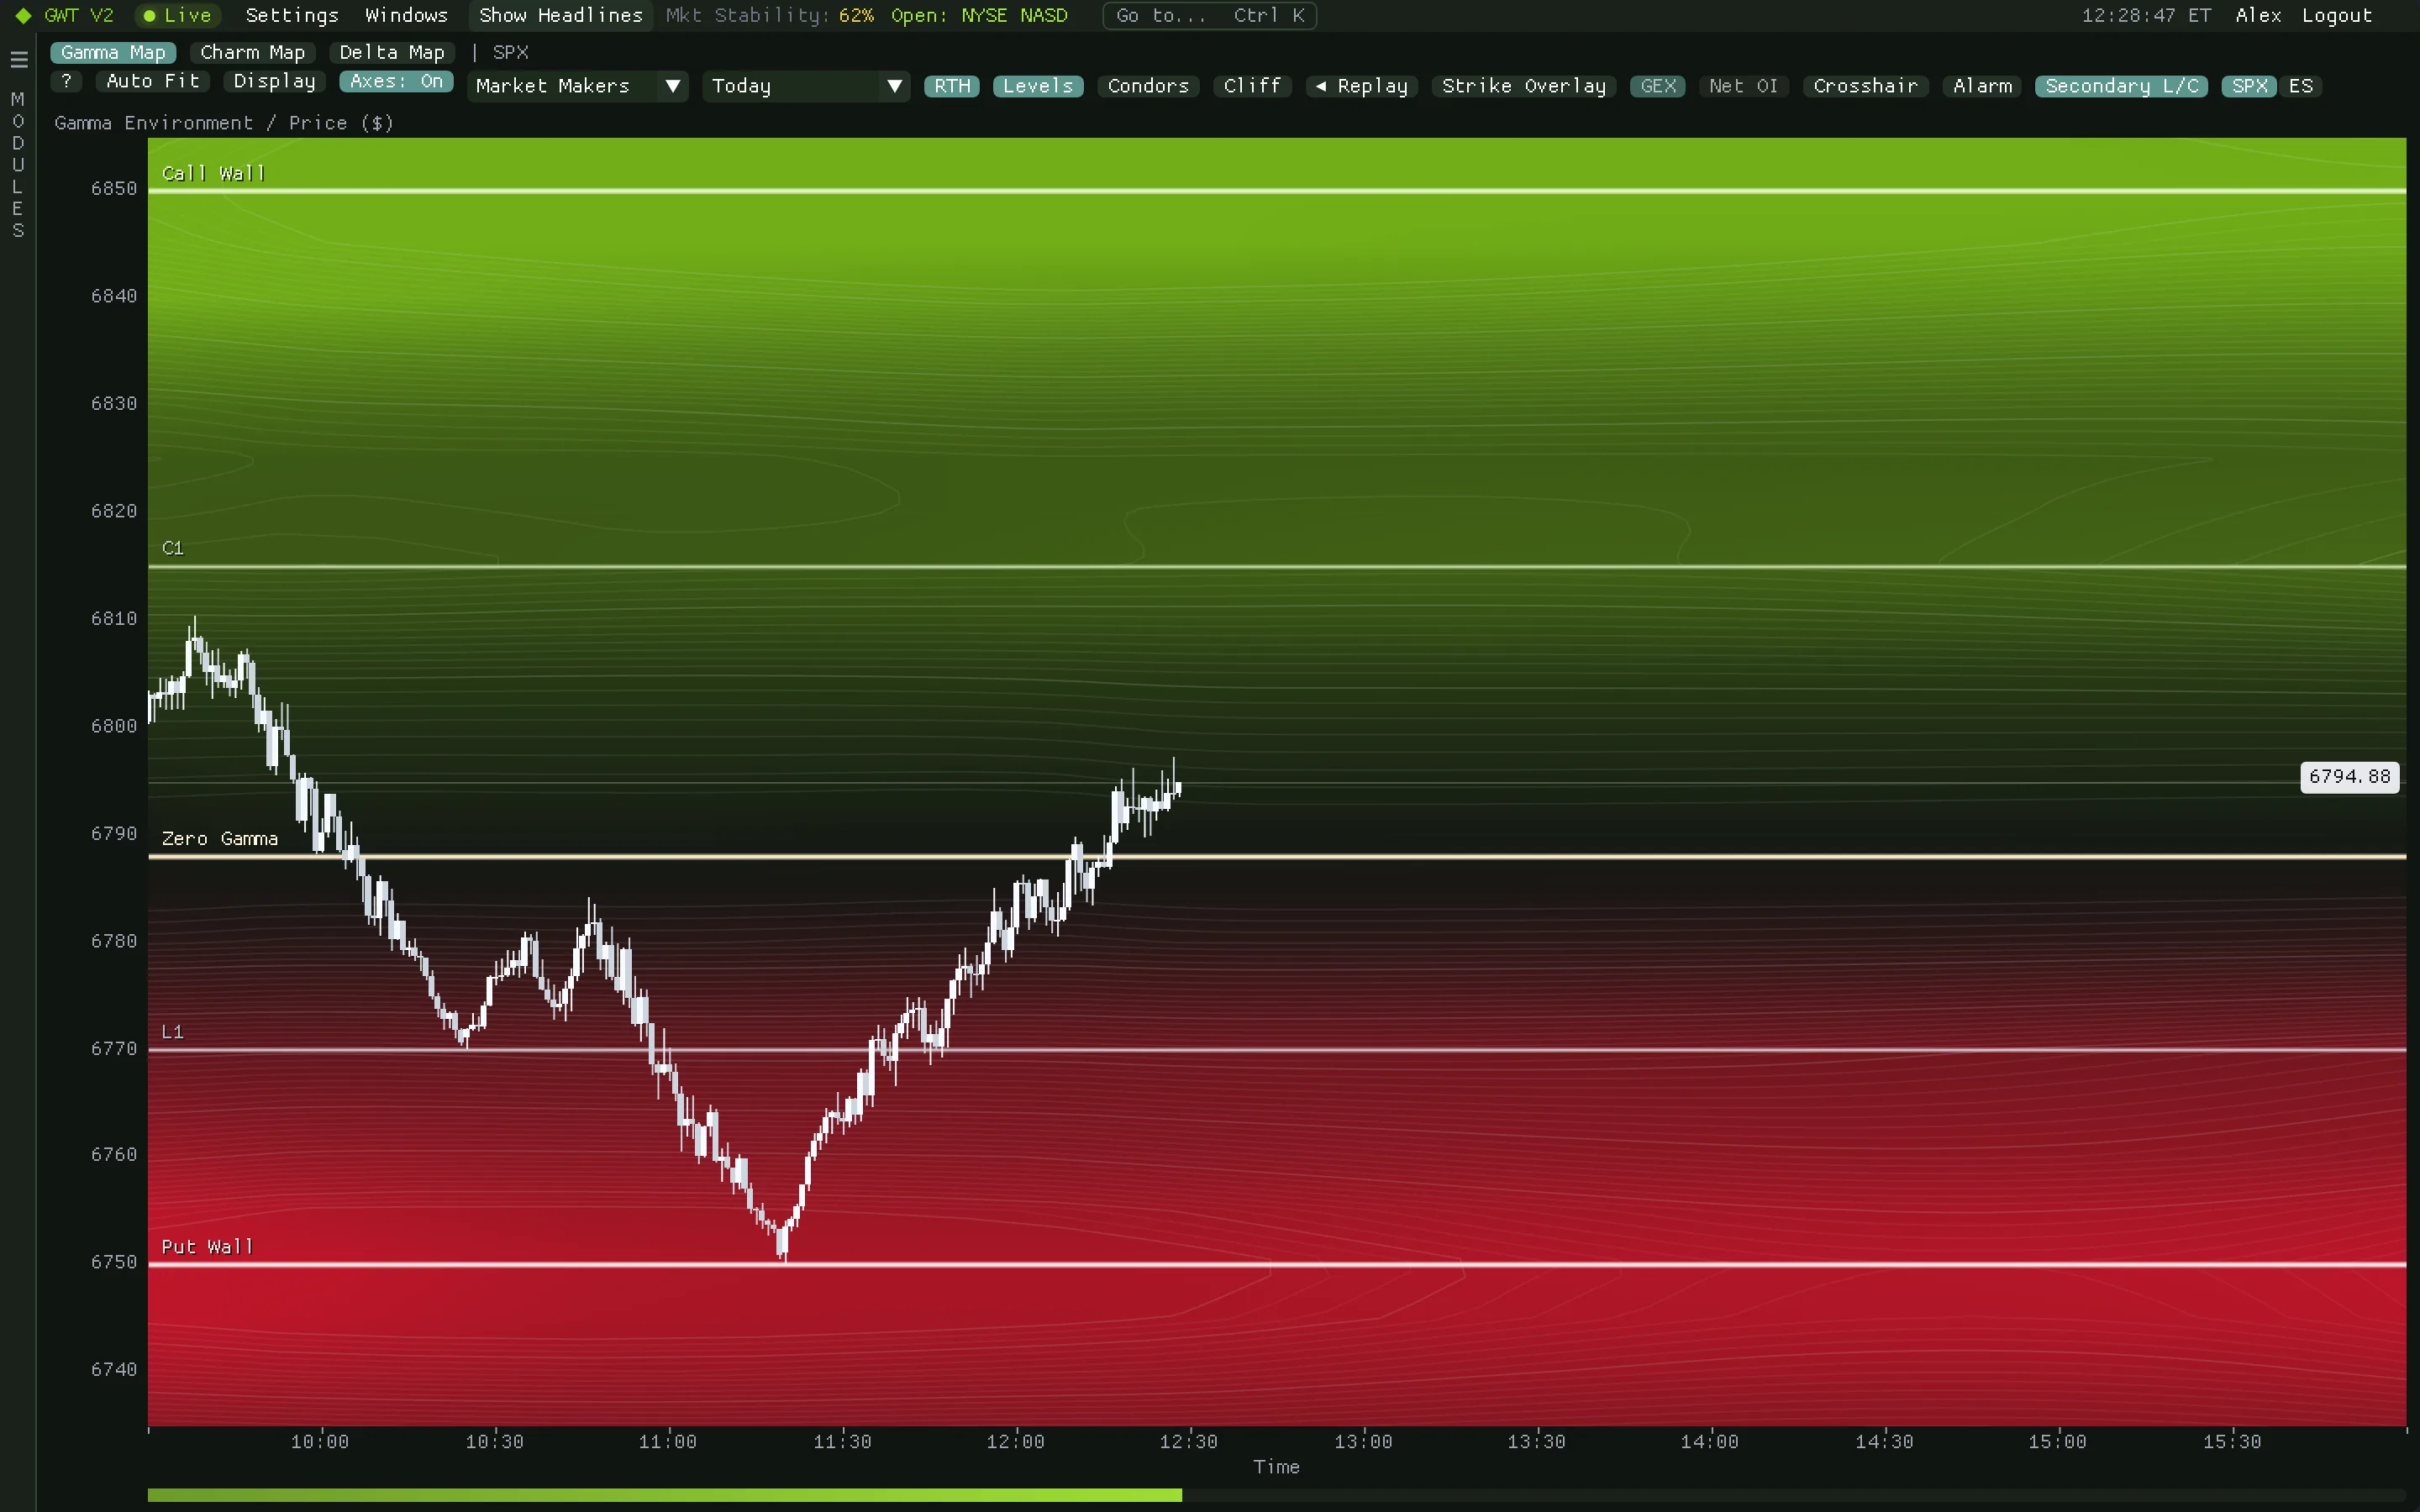Click the question mark help button
Image resolution: width=2420 pixels, height=1512 pixels.
click(67, 82)
